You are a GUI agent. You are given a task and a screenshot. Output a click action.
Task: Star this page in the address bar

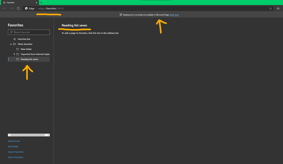[270, 8]
